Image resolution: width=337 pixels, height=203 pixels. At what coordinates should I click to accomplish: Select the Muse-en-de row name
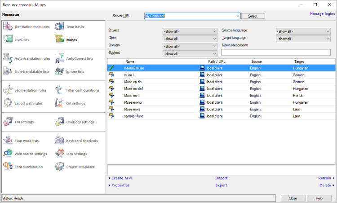pyautogui.click(x=133, y=82)
